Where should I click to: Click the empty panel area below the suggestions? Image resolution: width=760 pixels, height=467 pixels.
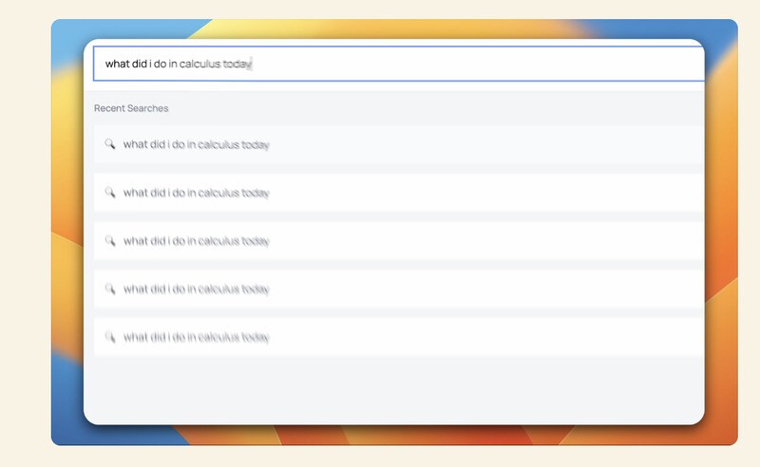394,389
